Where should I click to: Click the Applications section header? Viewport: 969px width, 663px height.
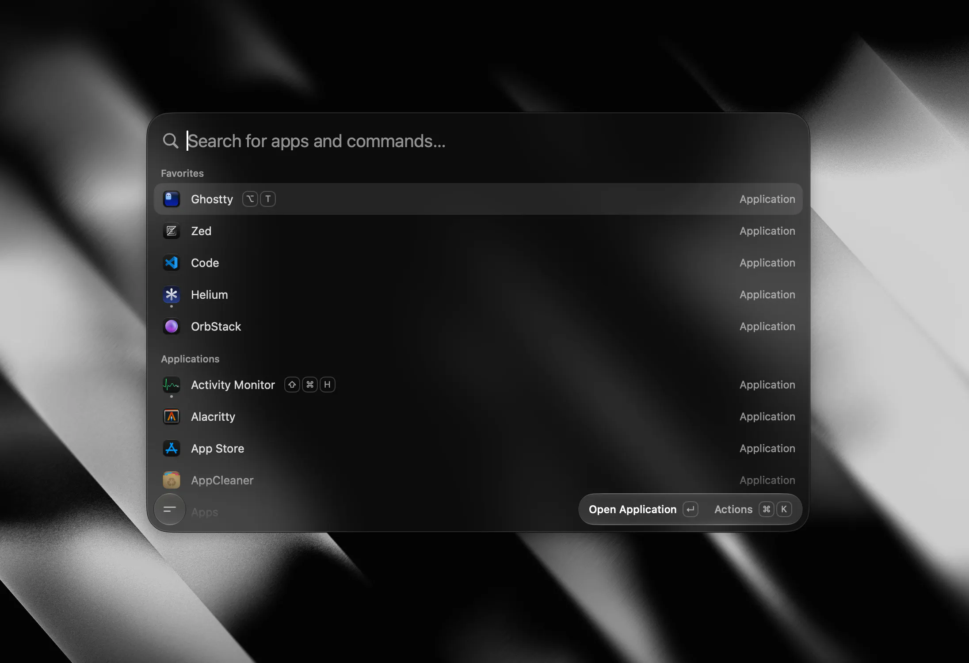190,359
